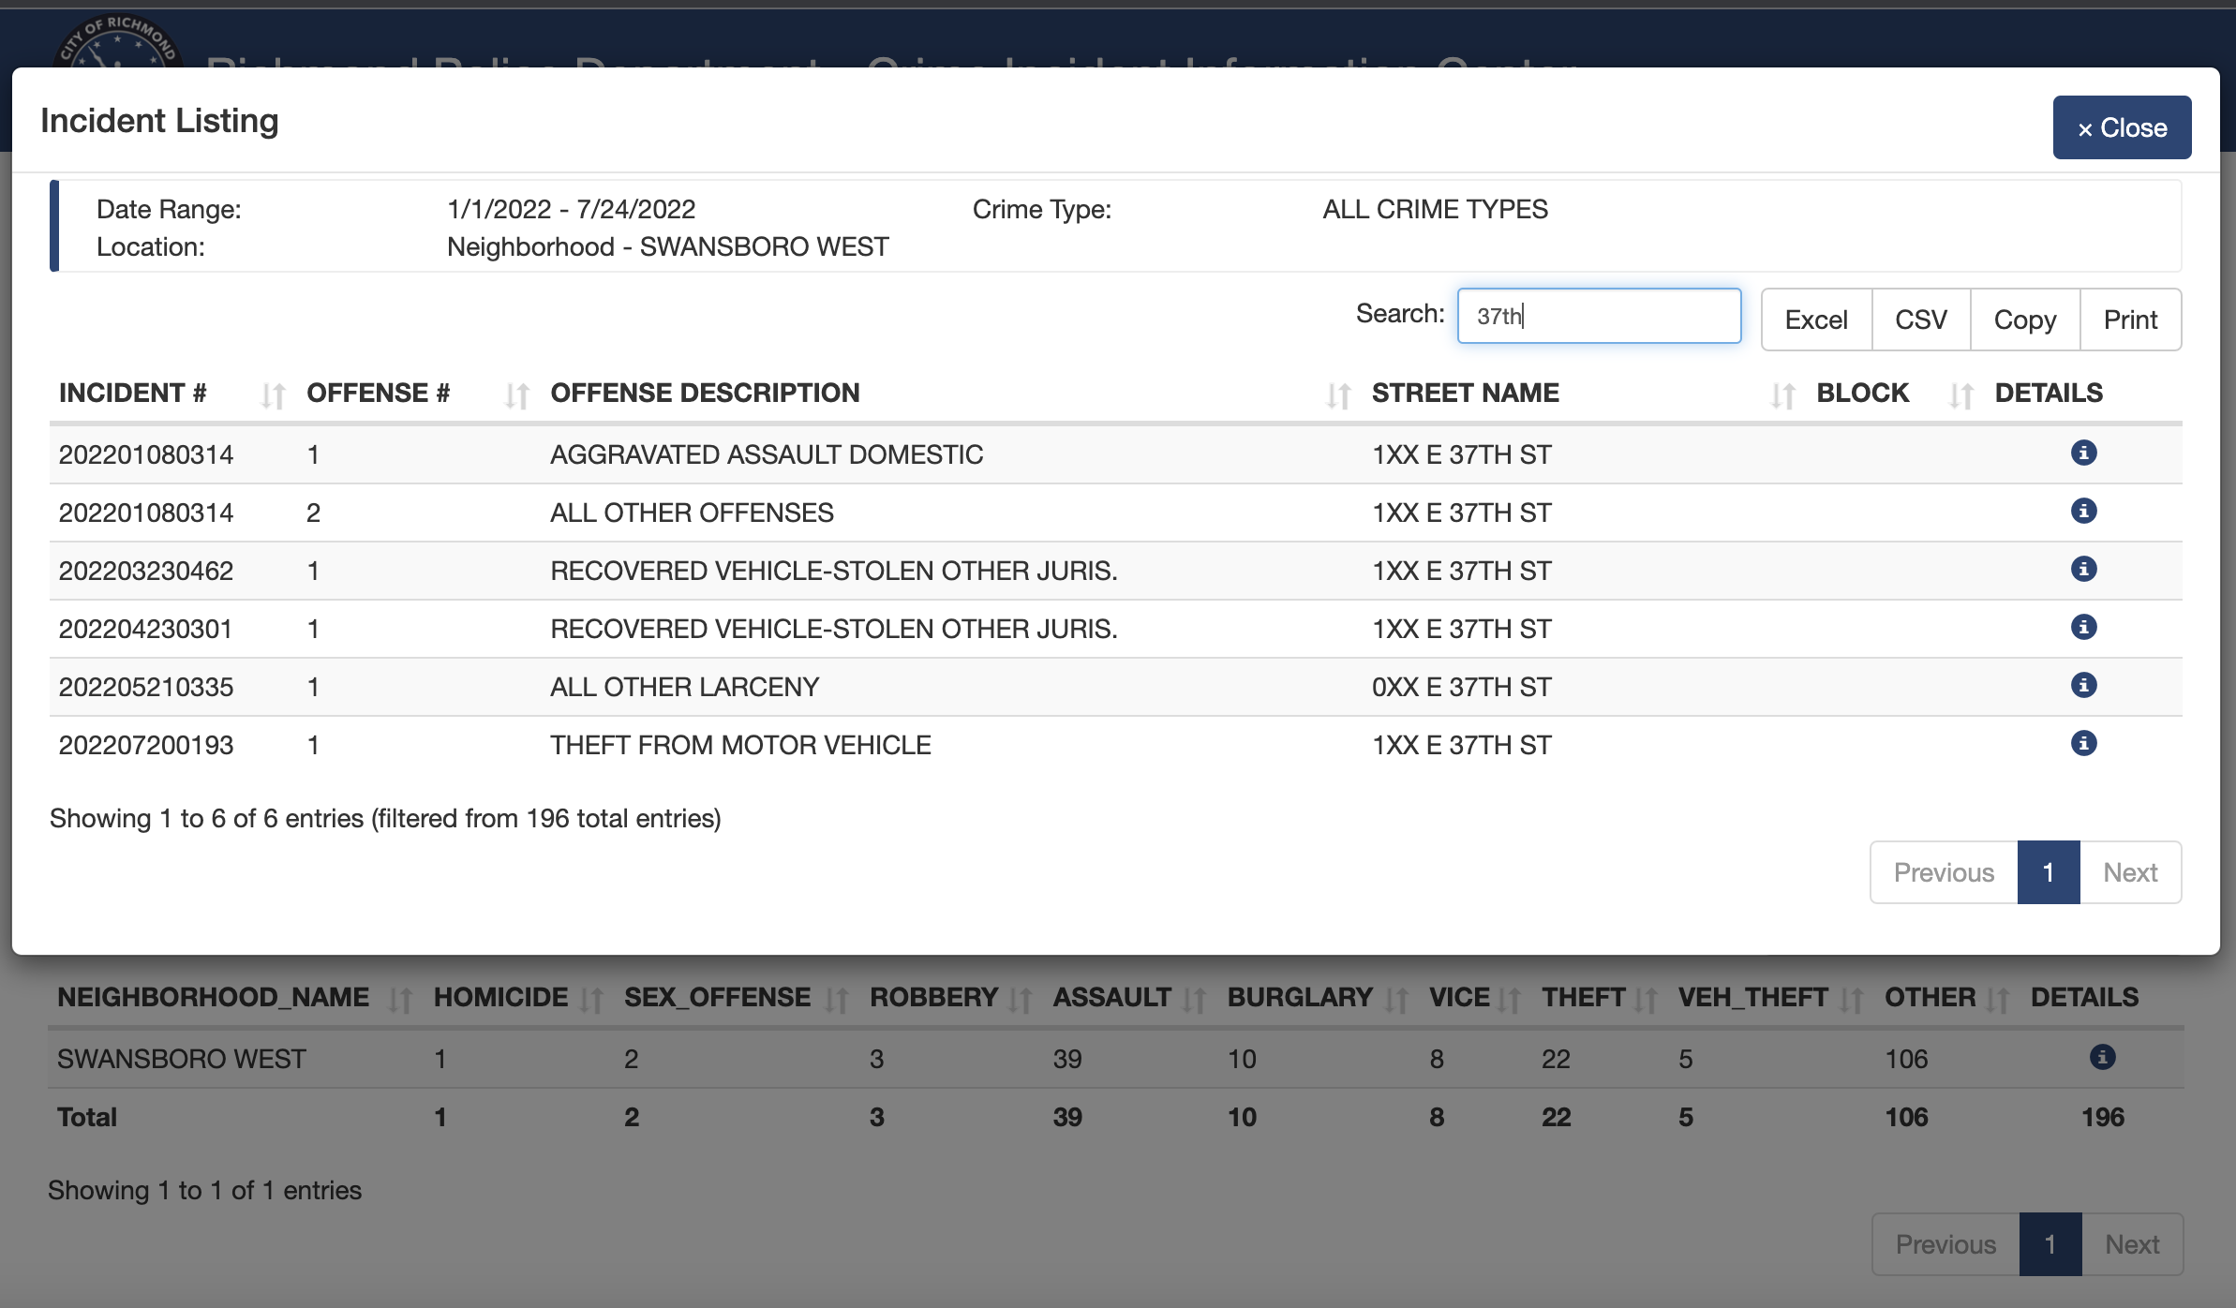The height and width of the screenshot is (1308, 2236).
Task: Sort background table by VEH_THEFT arrows
Action: tap(1852, 1000)
